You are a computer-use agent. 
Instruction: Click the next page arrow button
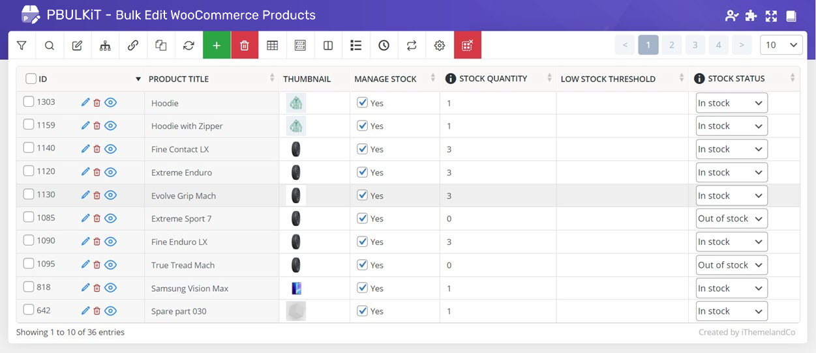(x=741, y=45)
